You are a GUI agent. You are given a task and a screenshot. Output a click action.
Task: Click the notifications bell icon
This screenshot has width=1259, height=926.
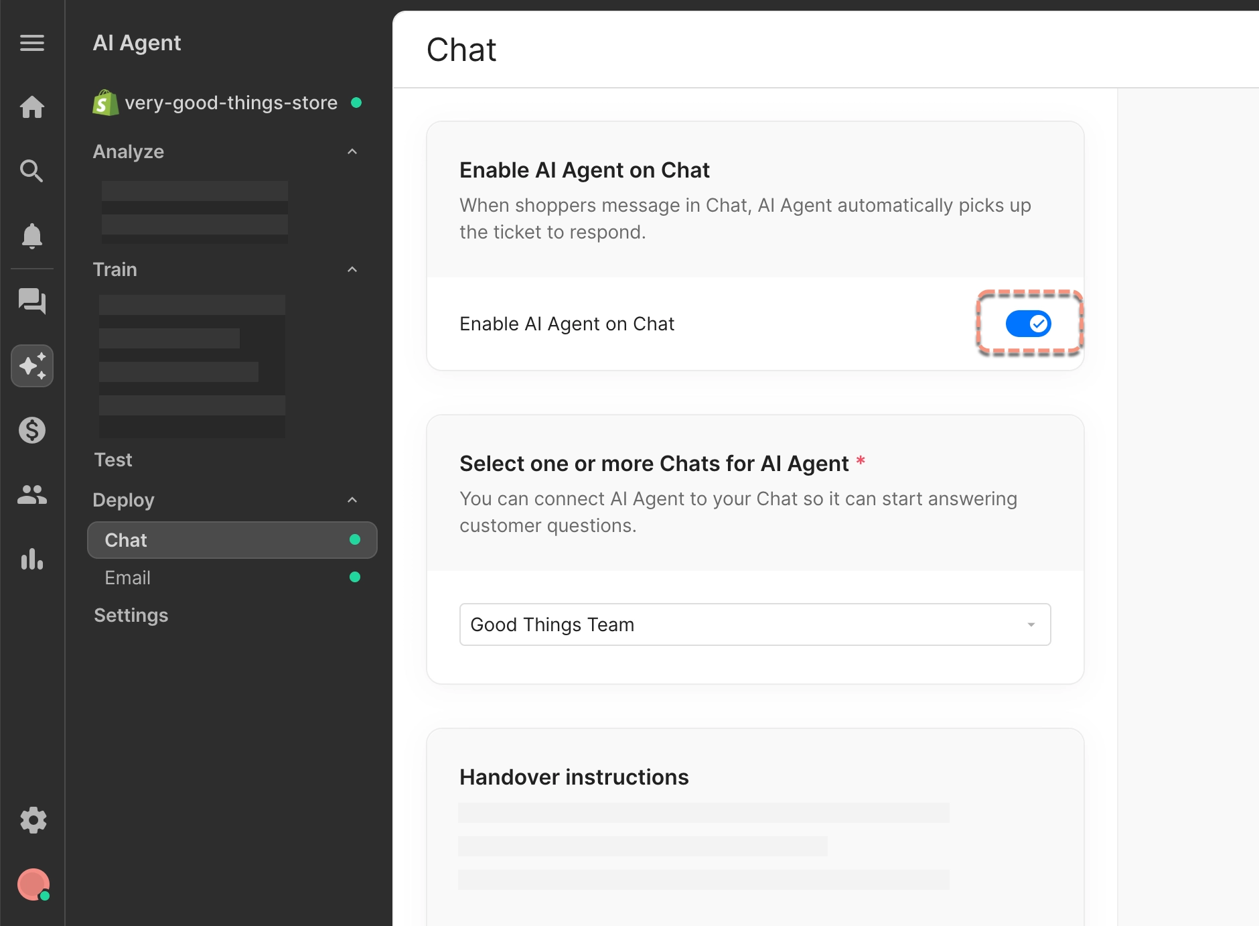pyautogui.click(x=32, y=235)
